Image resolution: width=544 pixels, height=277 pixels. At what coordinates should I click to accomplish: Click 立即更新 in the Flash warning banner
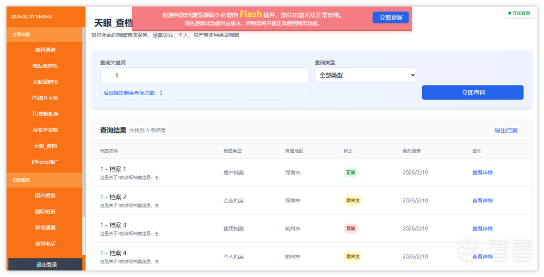(391, 17)
